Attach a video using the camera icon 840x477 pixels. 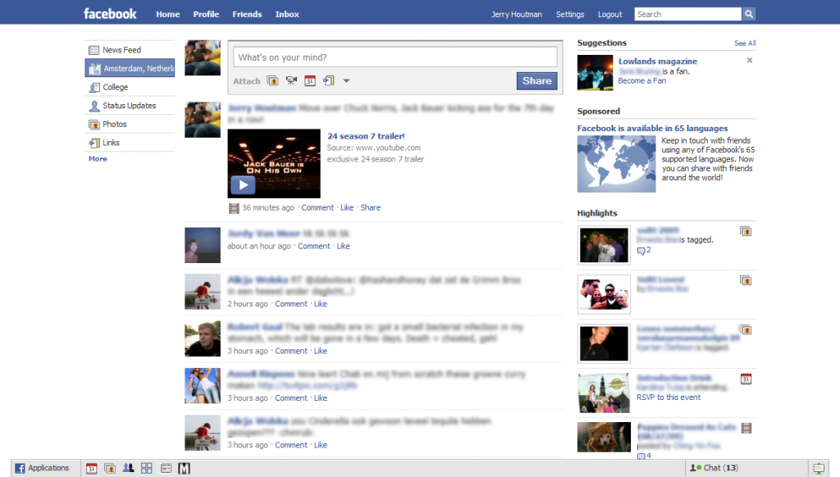pos(291,81)
